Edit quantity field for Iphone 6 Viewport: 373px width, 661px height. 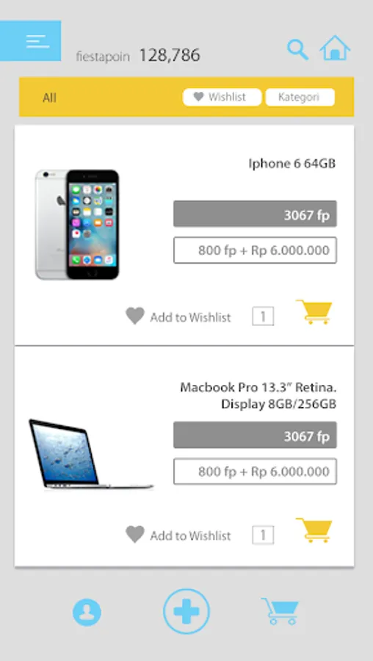tap(263, 316)
